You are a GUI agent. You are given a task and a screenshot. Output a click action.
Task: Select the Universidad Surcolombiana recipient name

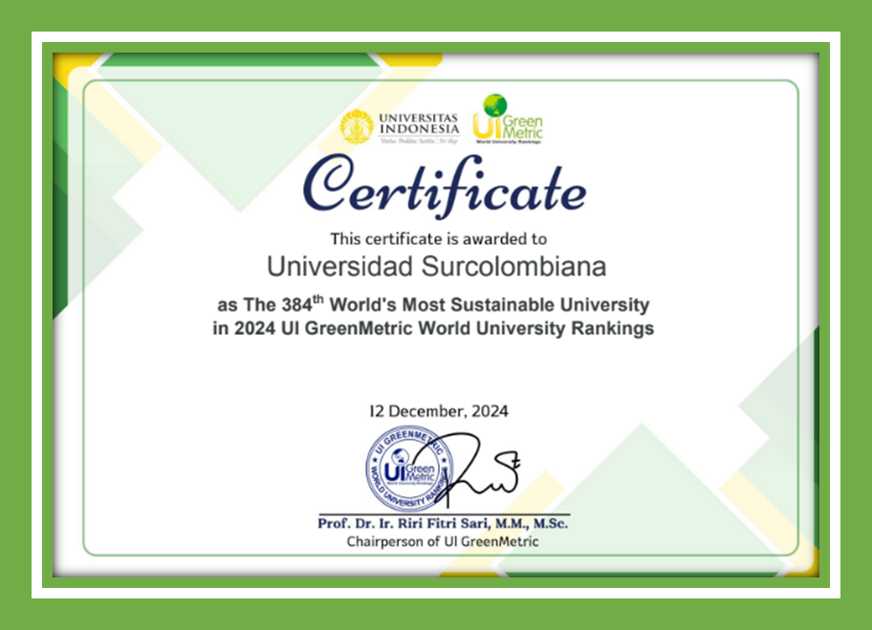click(436, 266)
